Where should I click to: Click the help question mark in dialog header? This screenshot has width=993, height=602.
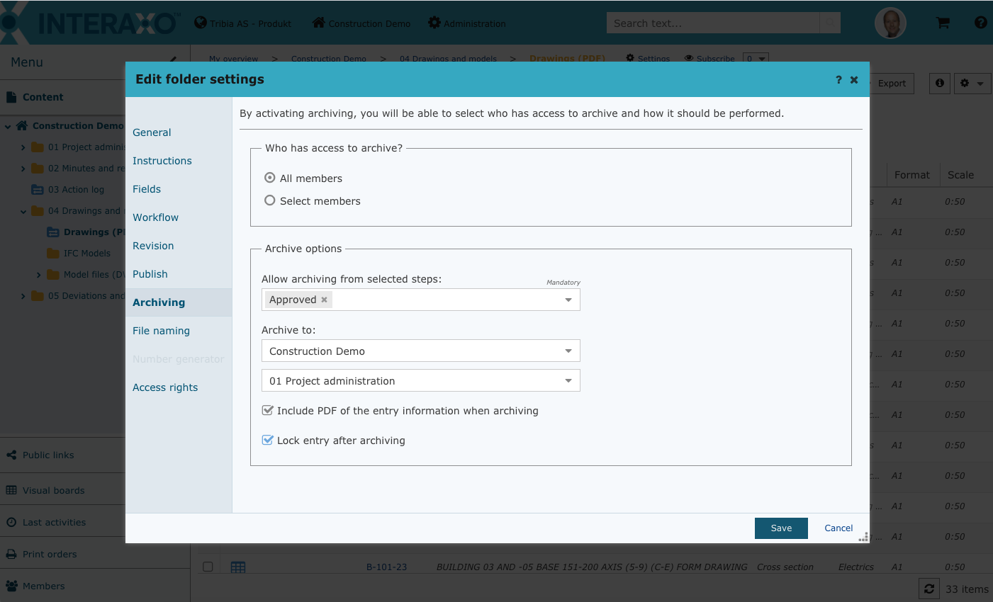pos(838,80)
